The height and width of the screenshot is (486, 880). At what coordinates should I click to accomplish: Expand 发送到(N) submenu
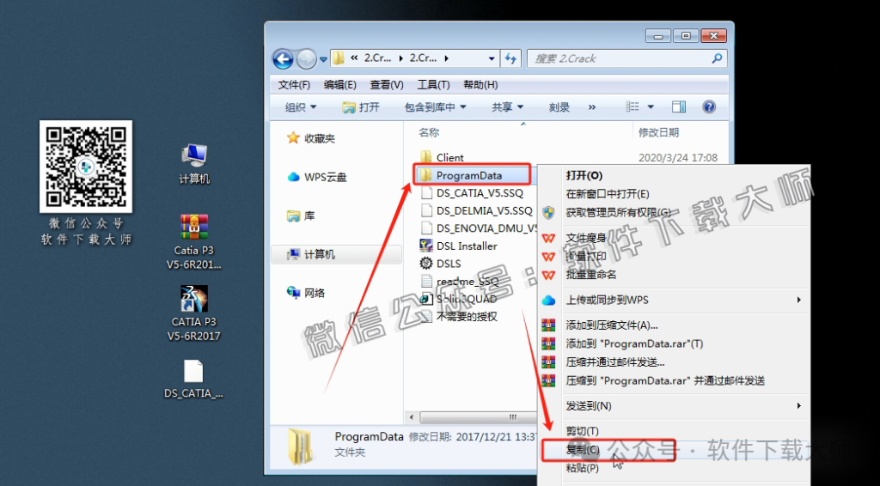(674, 406)
